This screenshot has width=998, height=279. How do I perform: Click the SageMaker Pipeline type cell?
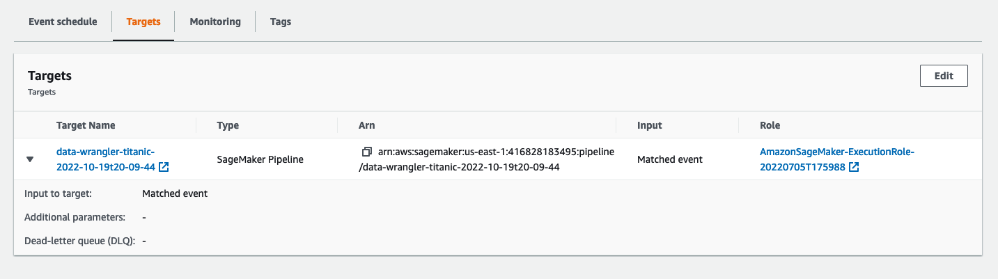click(260, 159)
